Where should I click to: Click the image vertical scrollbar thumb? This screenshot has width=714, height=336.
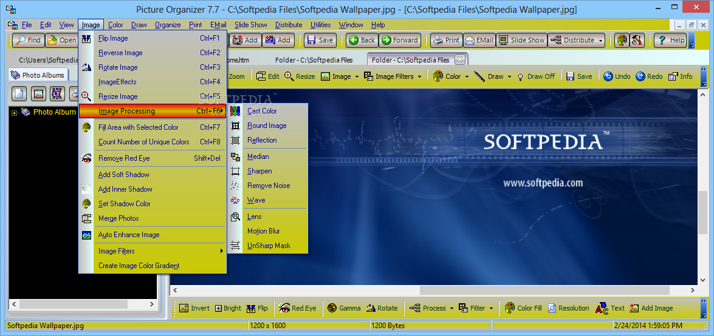tap(704, 212)
